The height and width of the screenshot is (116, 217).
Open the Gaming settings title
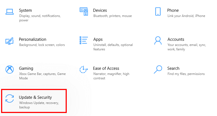tap(26, 68)
